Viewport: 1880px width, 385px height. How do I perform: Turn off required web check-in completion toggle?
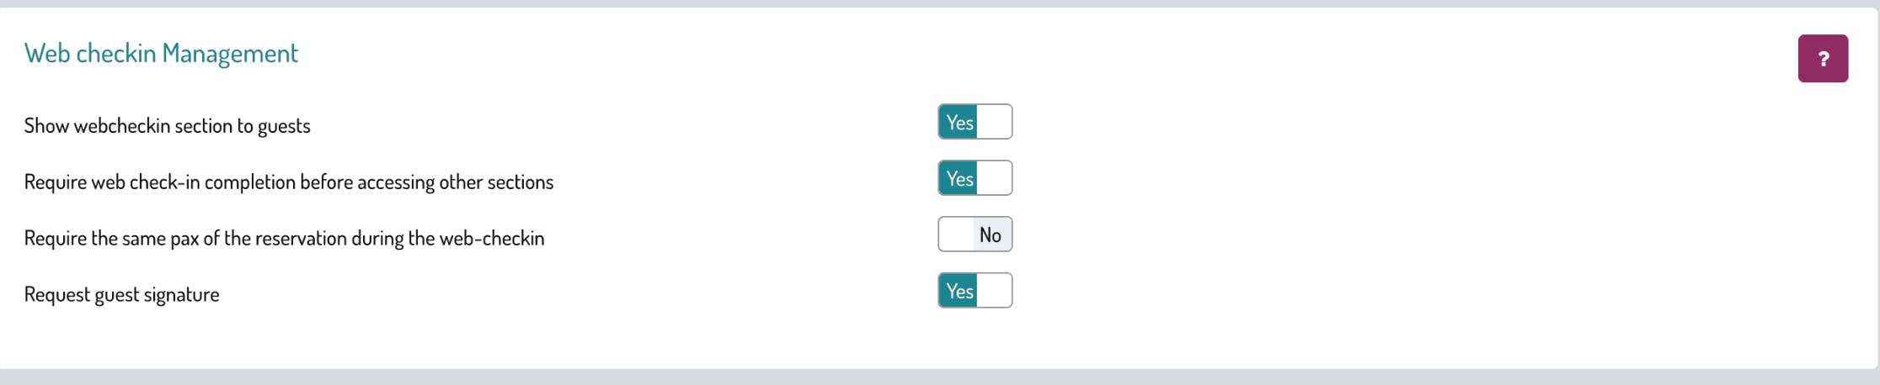(975, 178)
